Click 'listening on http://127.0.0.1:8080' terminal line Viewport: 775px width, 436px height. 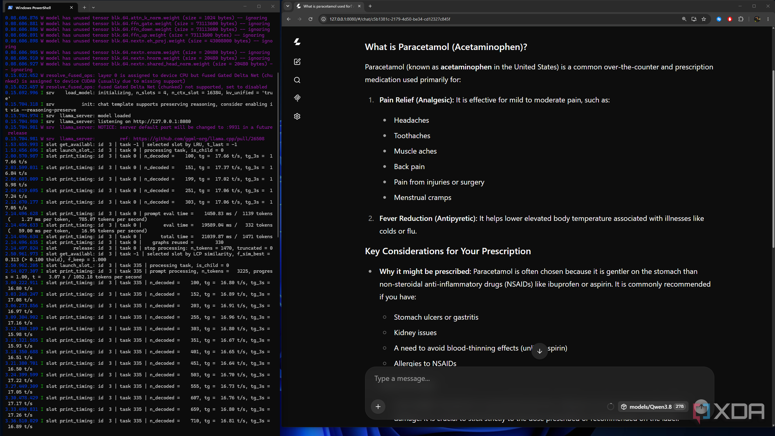pos(144,121)
